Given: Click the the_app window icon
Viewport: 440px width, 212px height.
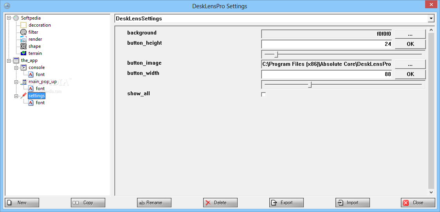Looking at the screenshot, I should pyautogui.click(x=16, y=60).
